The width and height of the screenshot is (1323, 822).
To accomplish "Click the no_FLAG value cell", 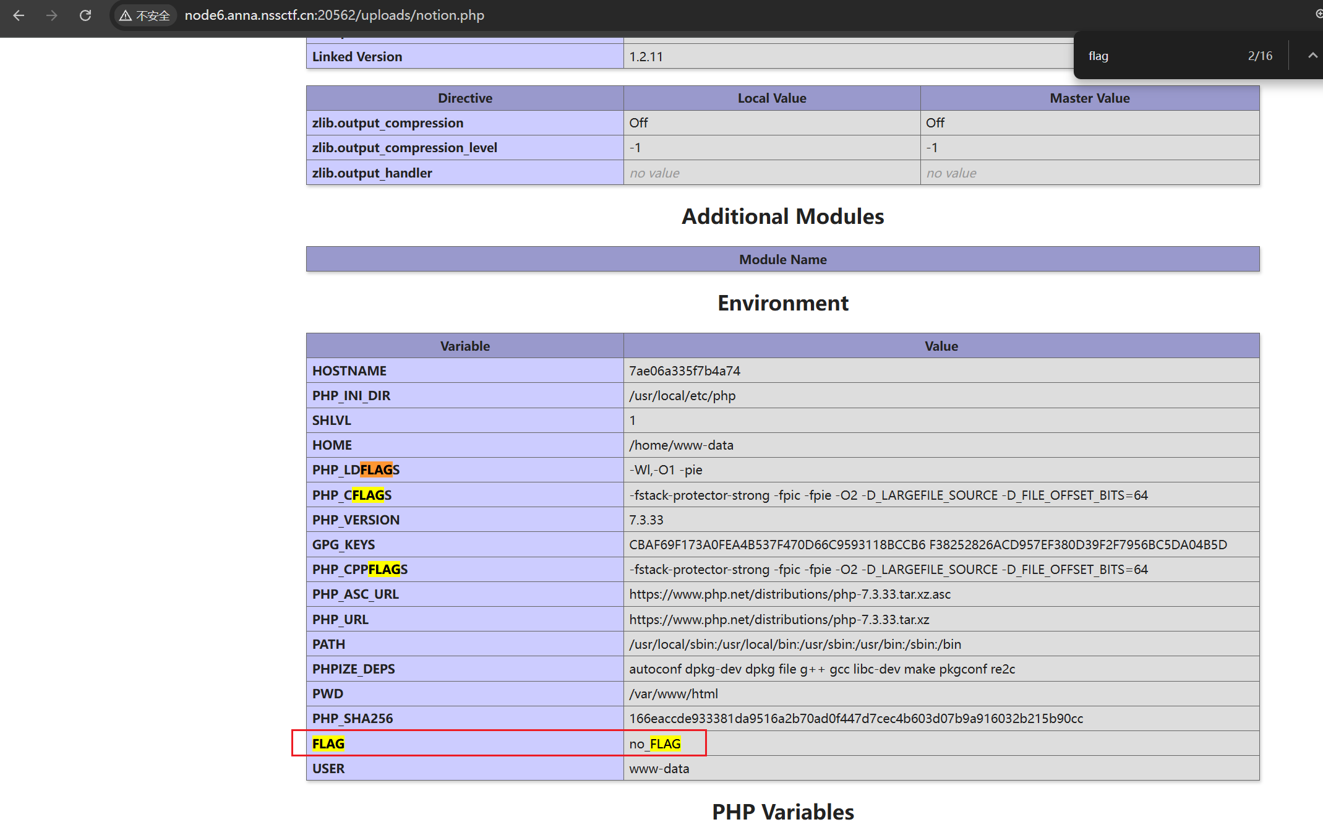I will coord(655,743).
